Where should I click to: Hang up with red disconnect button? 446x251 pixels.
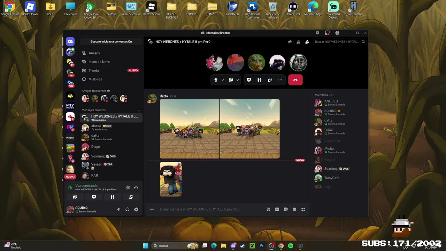click(x=295, y=80)
